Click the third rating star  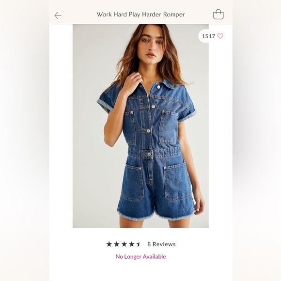(124, 244)
